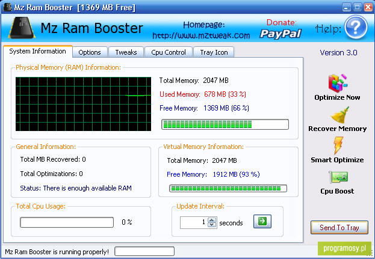375x259 pixels.
Task: Click the Send To Tray button
Action: click(339, 228)
